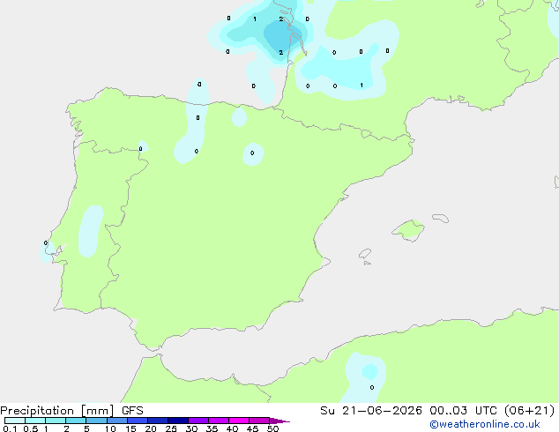Open the weatheronline.co.uk link

click(x=485, y=424)
